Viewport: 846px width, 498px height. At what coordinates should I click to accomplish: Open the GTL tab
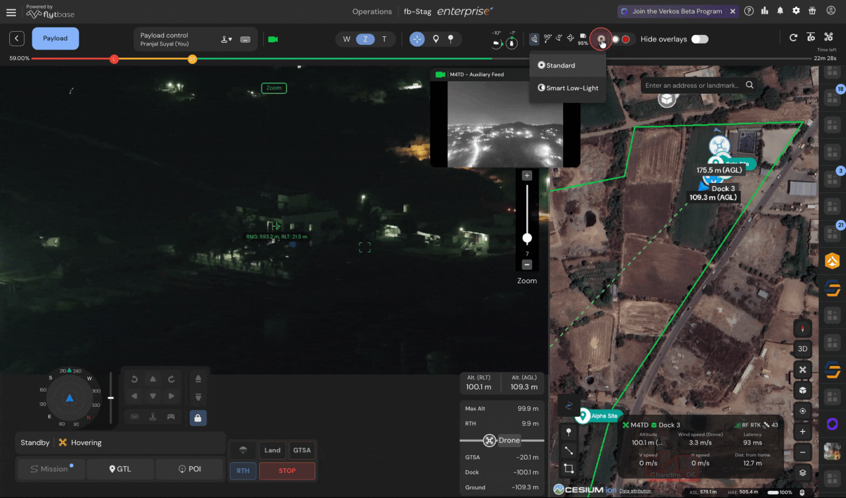coord(120,469)
